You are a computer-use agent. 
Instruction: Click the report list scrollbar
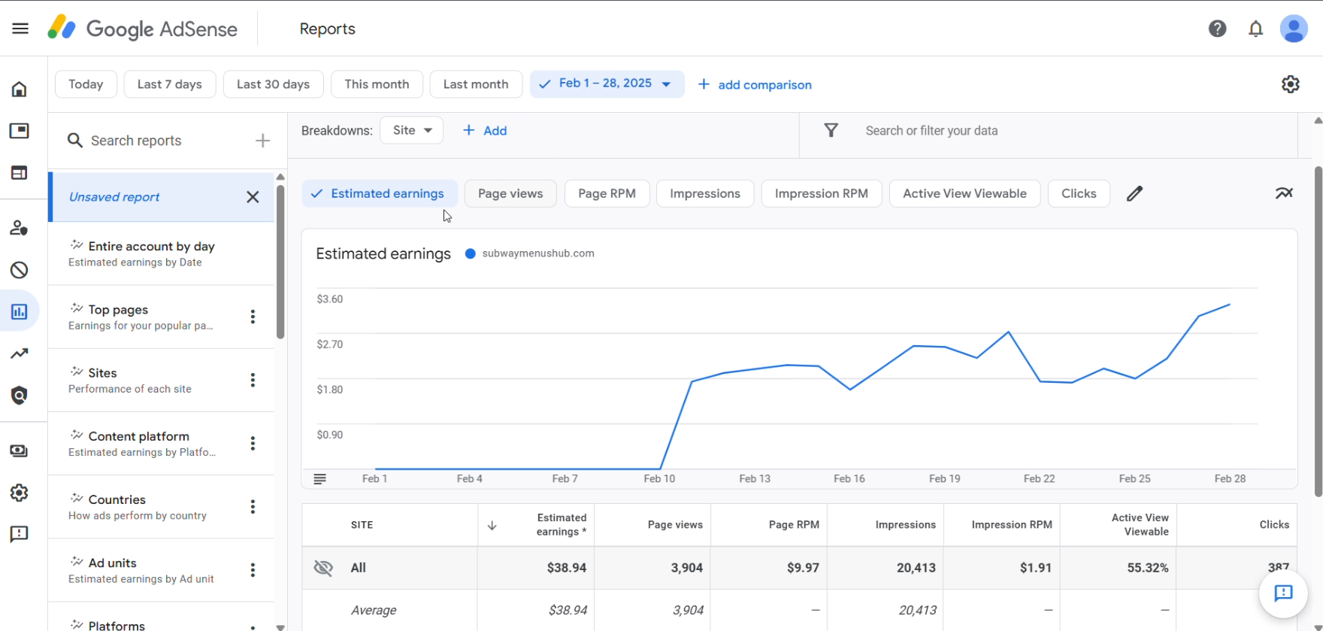tap(280, 262)
